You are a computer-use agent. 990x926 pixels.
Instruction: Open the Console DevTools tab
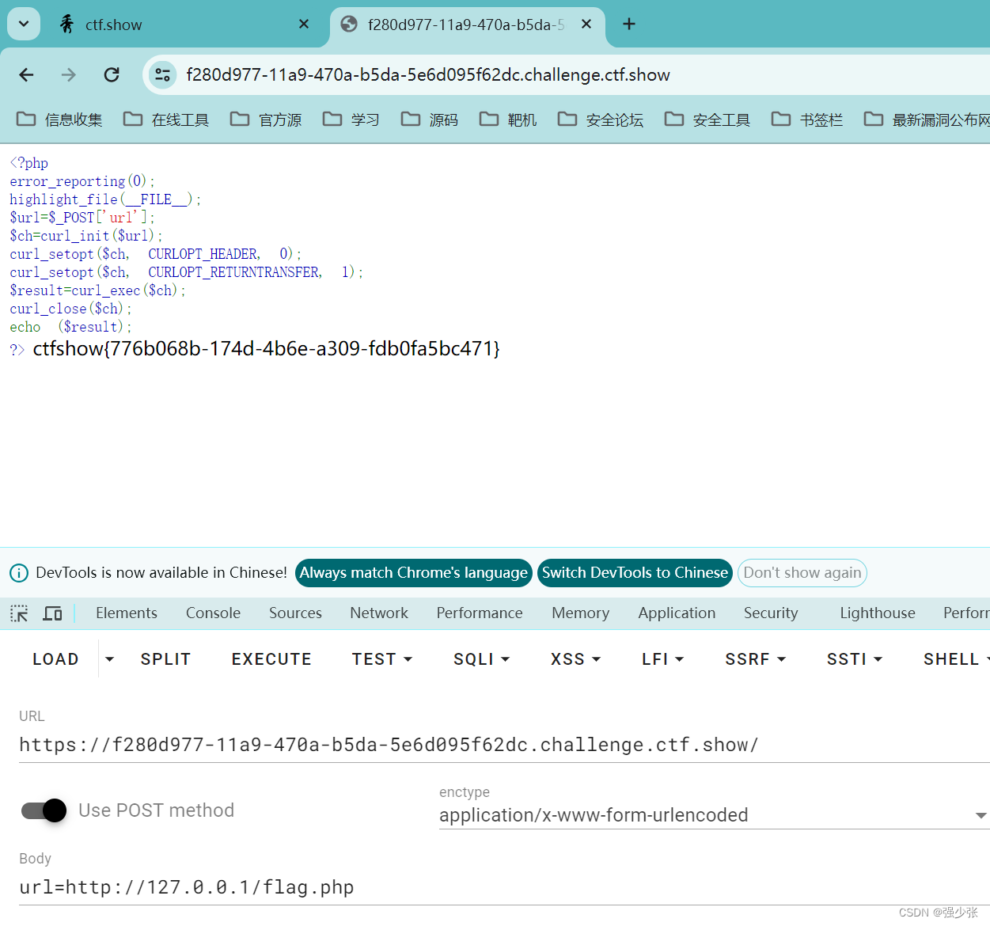pos(213,613)
